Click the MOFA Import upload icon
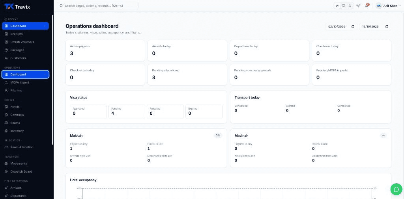The width and height of the screenshot is (404, 199). point(6,83)
